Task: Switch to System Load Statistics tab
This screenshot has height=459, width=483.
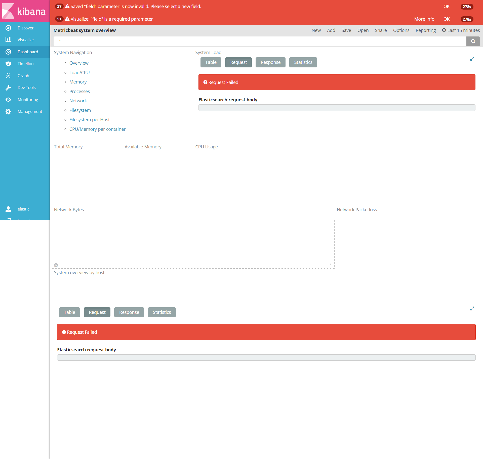Action: (x=303, y=62)
